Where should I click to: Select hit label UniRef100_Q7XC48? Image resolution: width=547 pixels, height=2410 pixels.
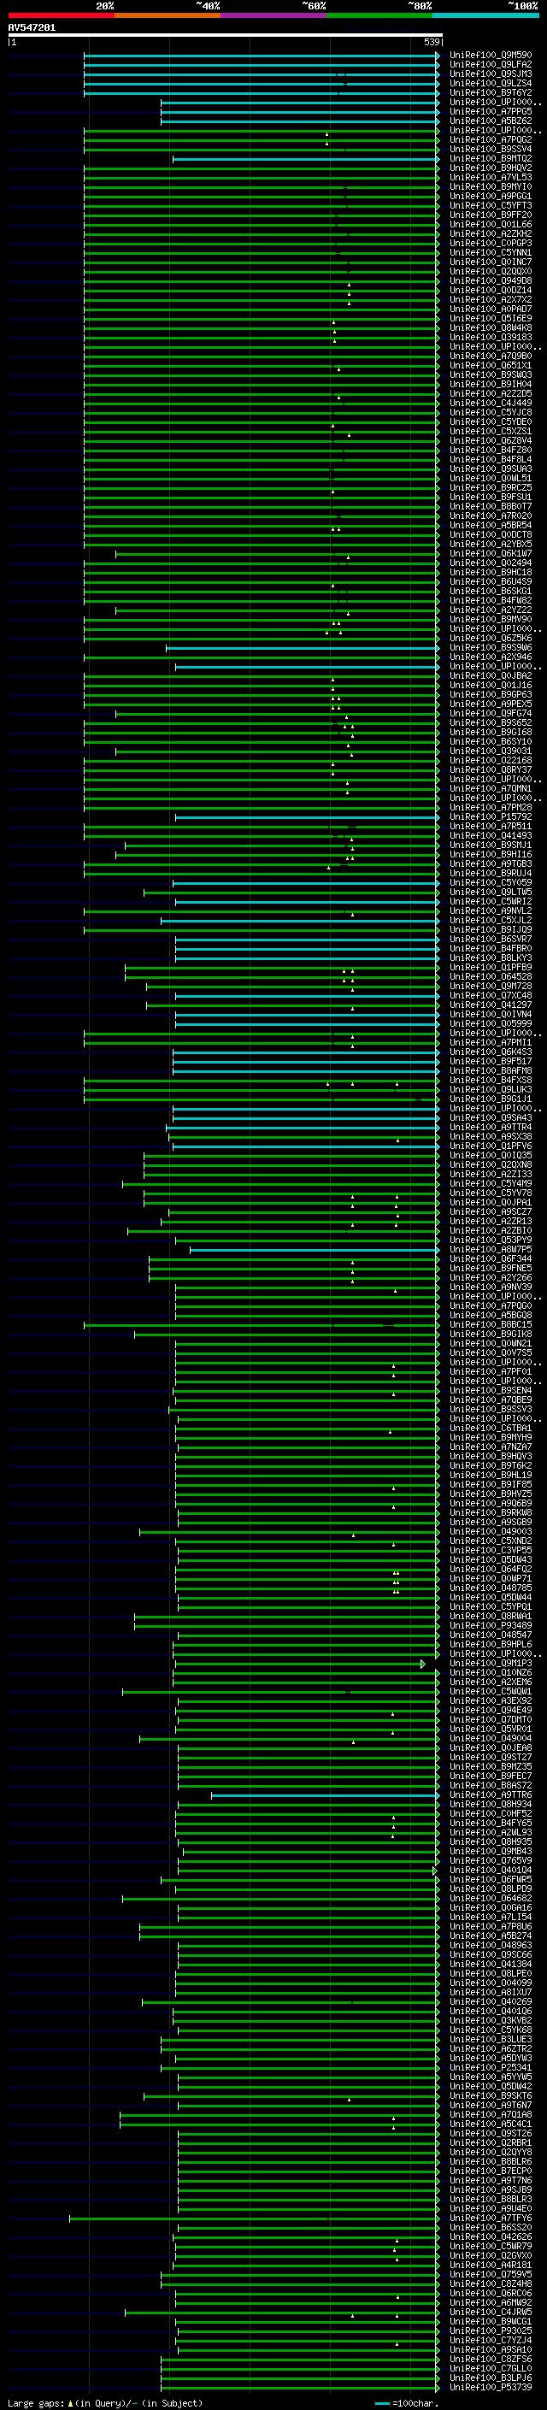pyautogui.click(x=491, y=995)
